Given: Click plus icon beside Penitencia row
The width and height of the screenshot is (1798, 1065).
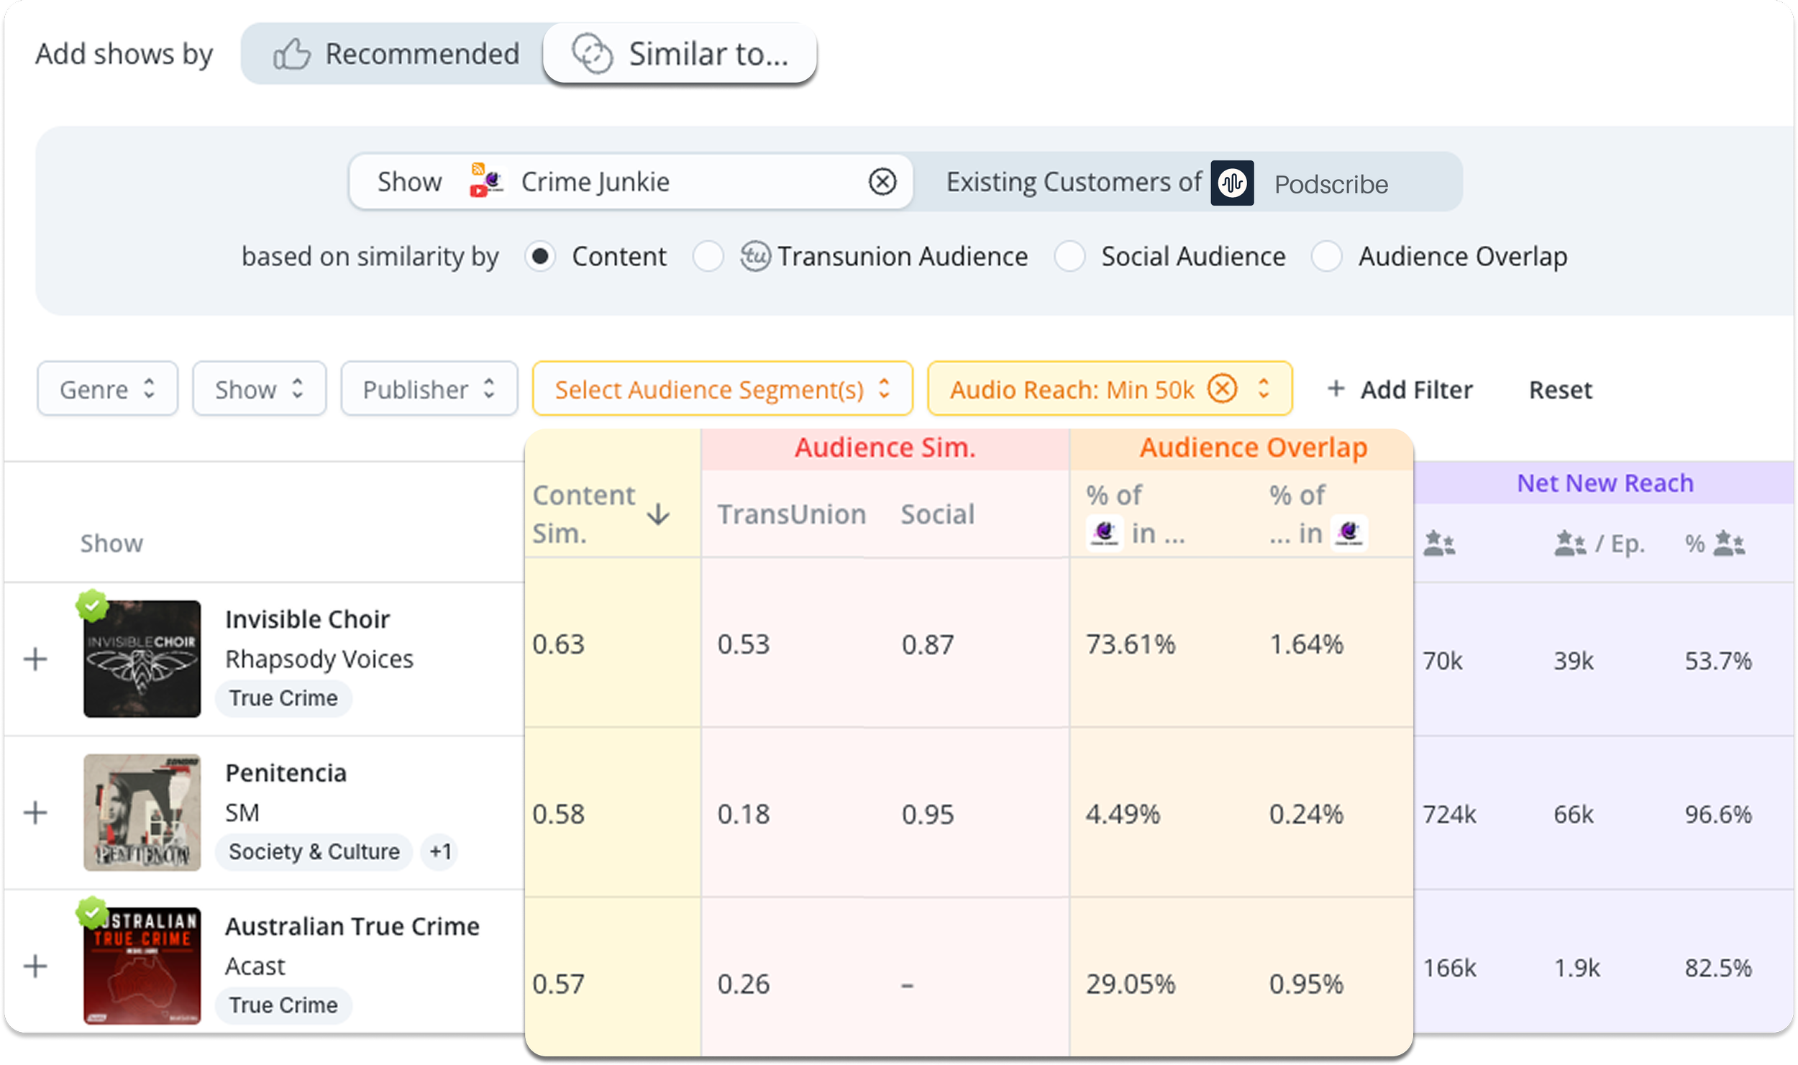Looking at the screenshot, I should (x=35, y=813).
